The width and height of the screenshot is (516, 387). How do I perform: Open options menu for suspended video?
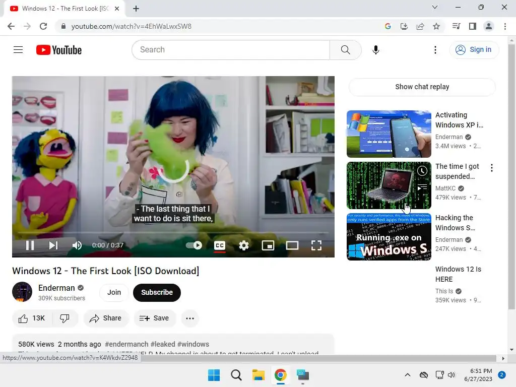(492, 168)
